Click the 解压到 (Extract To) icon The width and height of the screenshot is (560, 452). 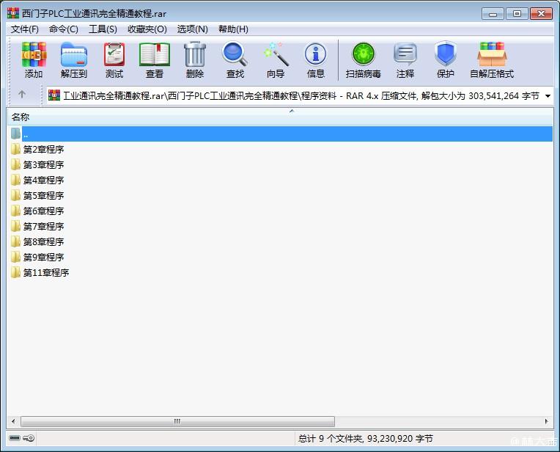click(73, 60)
